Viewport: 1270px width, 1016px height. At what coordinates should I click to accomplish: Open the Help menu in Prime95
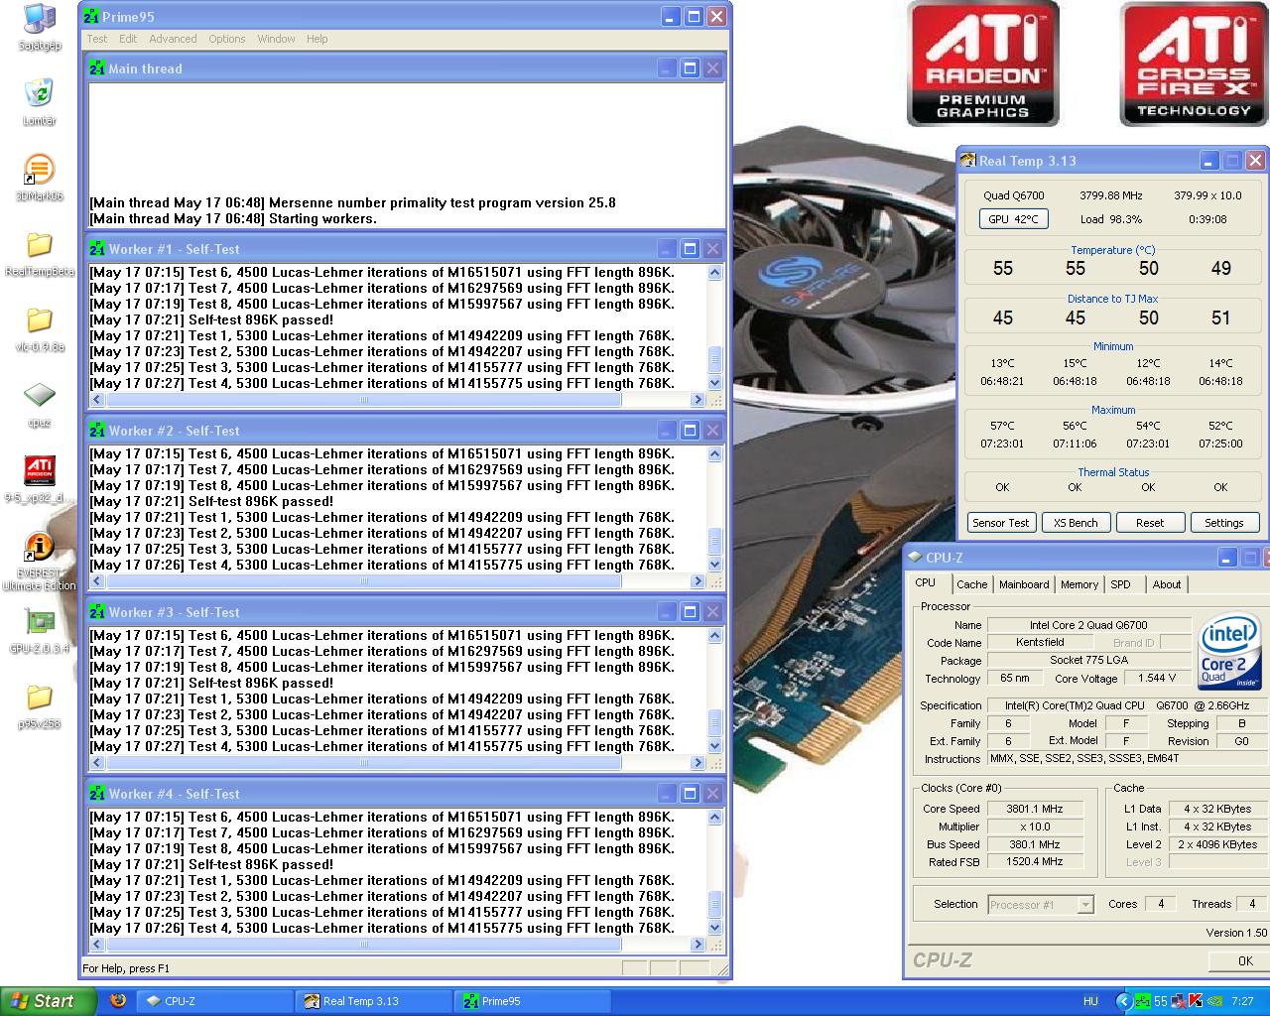click(317, 39)
